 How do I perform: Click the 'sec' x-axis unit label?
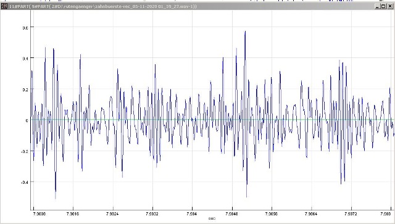coord(212,218)
